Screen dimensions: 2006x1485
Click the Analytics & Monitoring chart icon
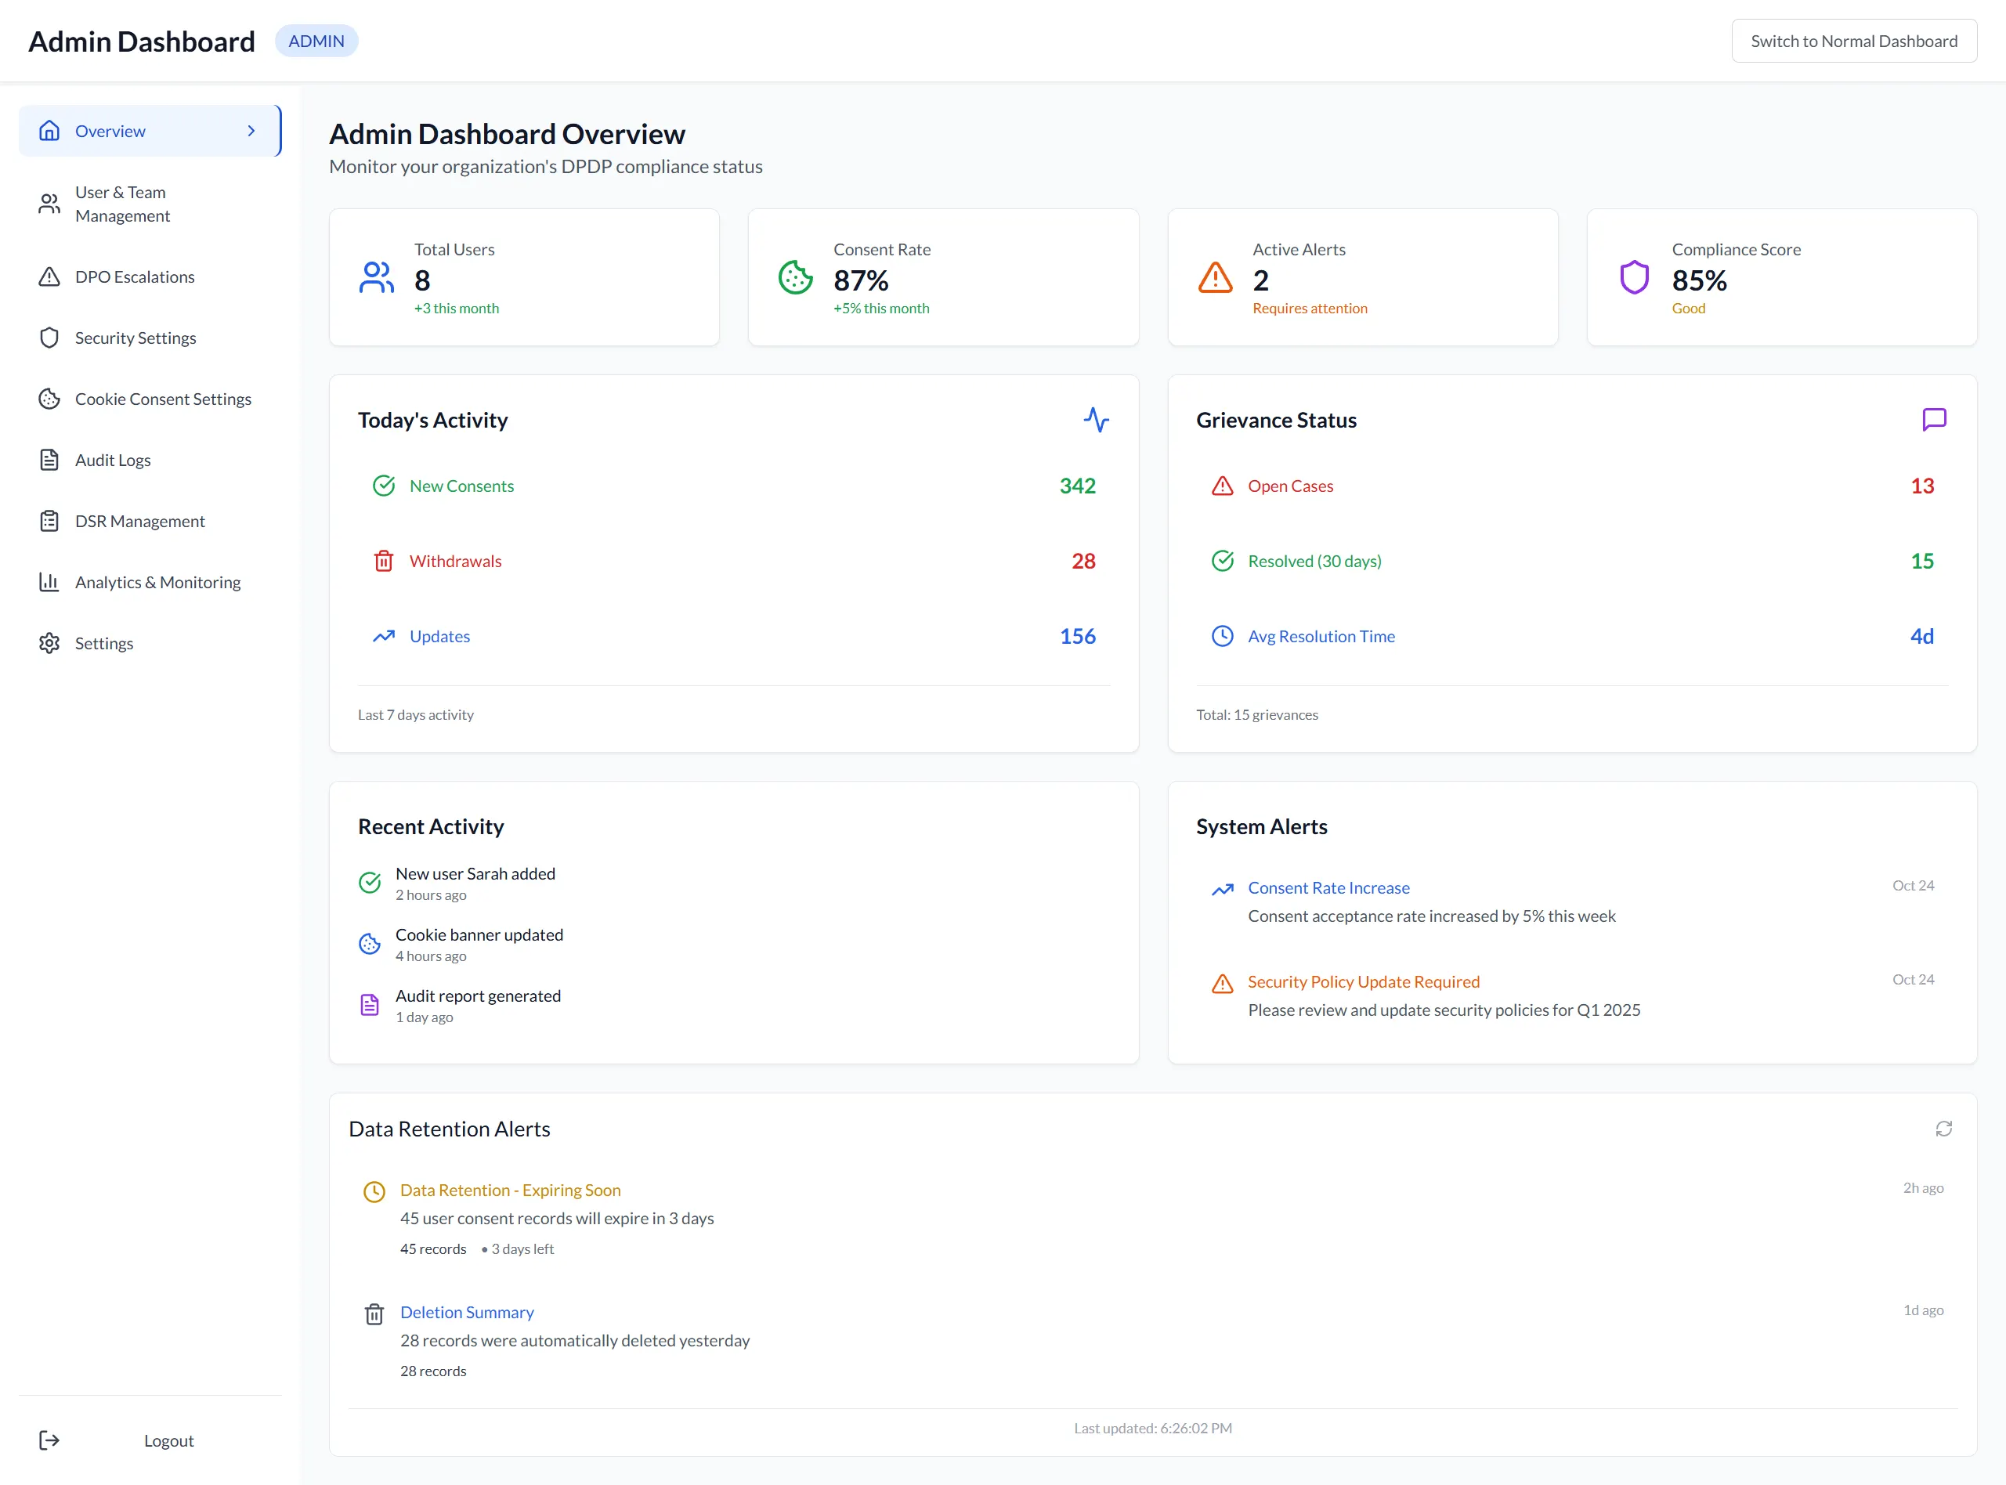tap(49, 582)
